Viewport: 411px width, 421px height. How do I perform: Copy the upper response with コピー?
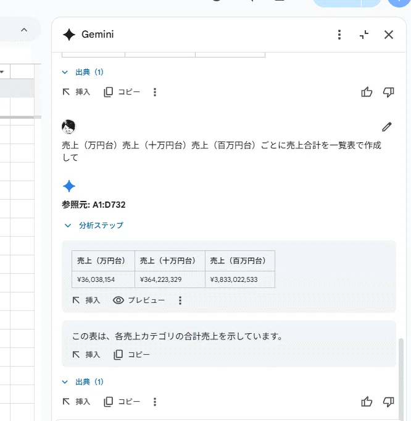pyautogui.click(x=122, y=92)
